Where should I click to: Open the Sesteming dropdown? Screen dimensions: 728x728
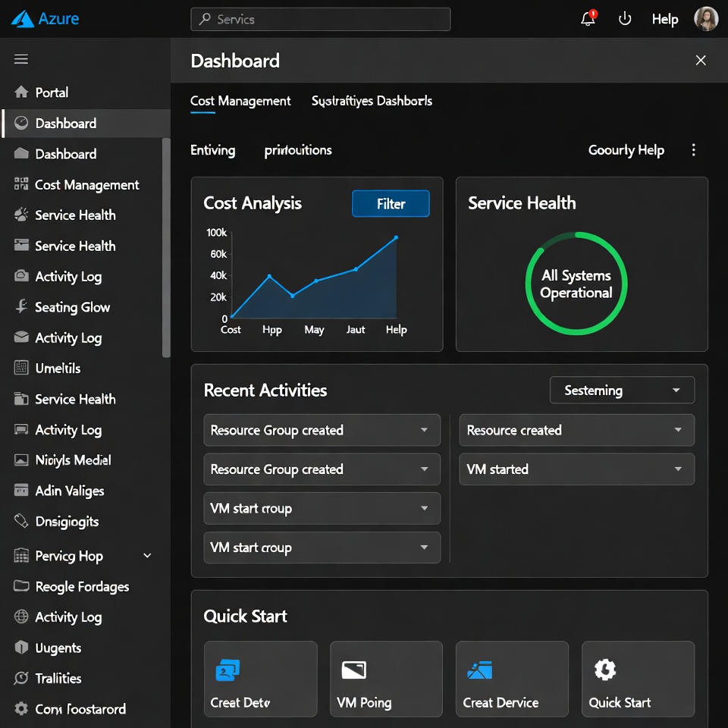[x=622, y=391]
